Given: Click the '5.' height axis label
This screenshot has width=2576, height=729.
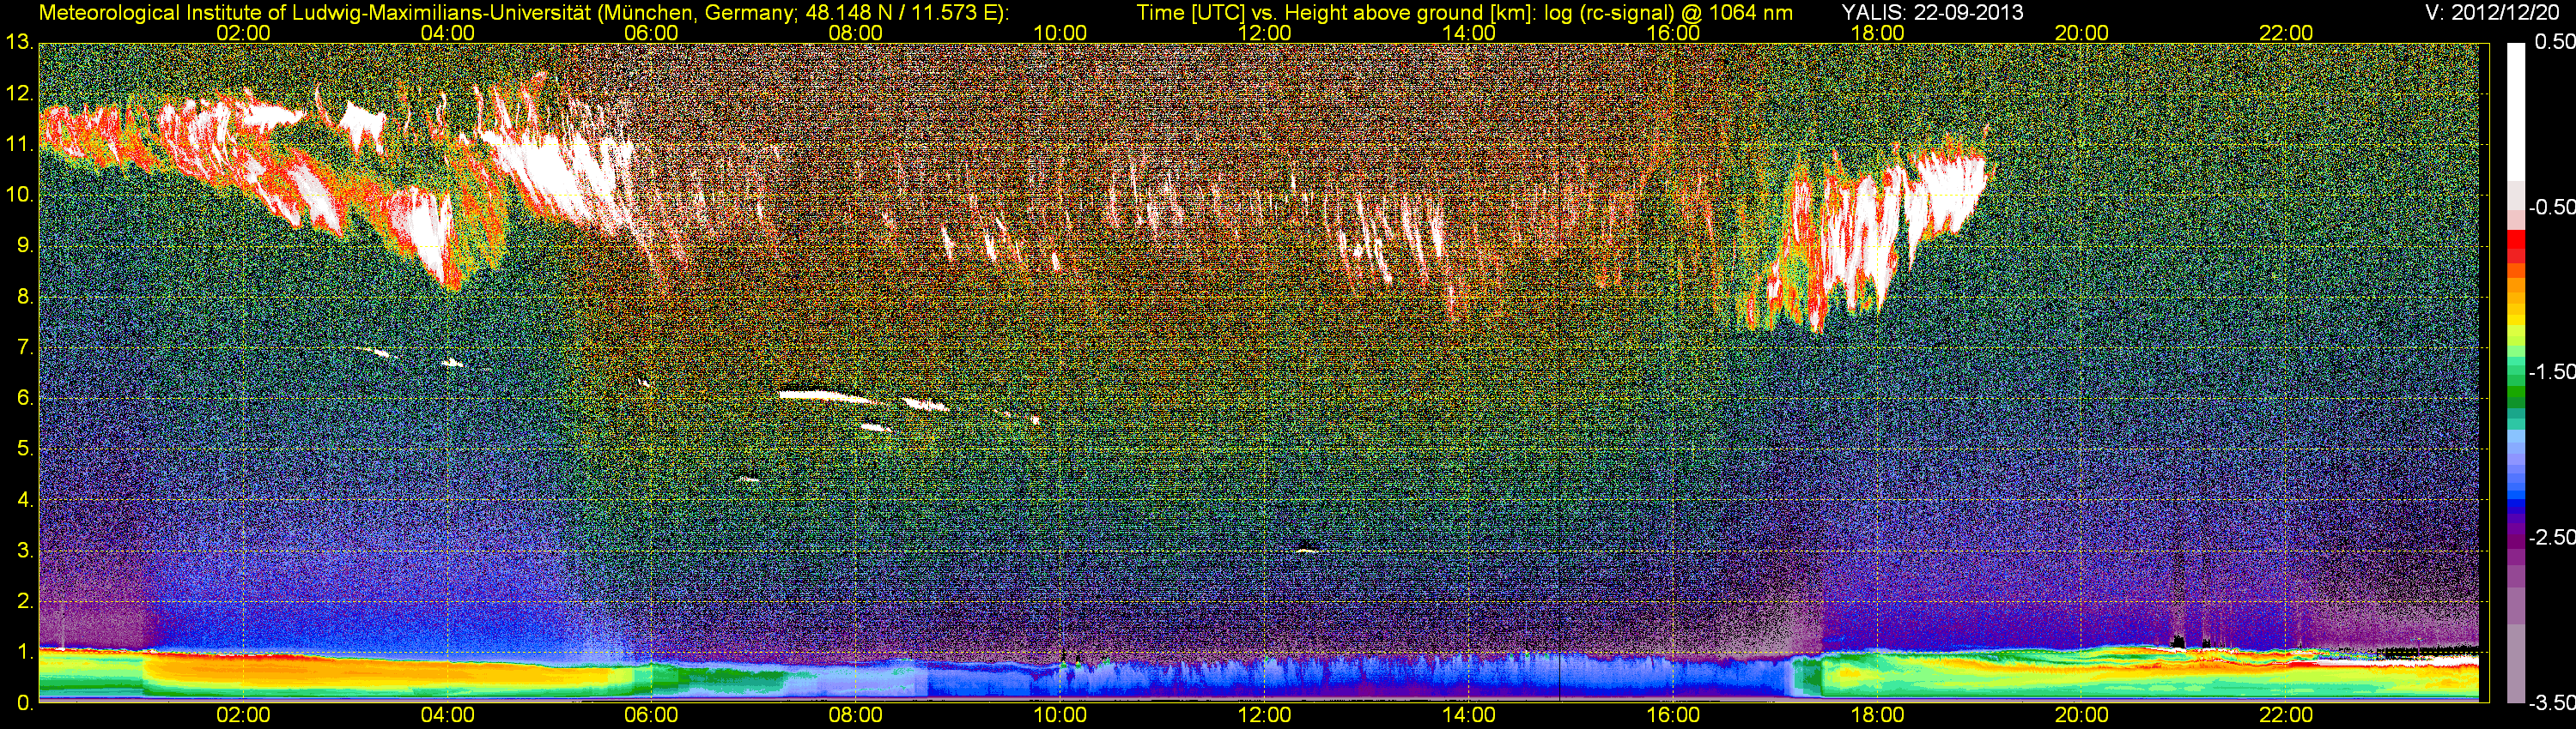Looking at the screenshot, I should tap(24, 449).
